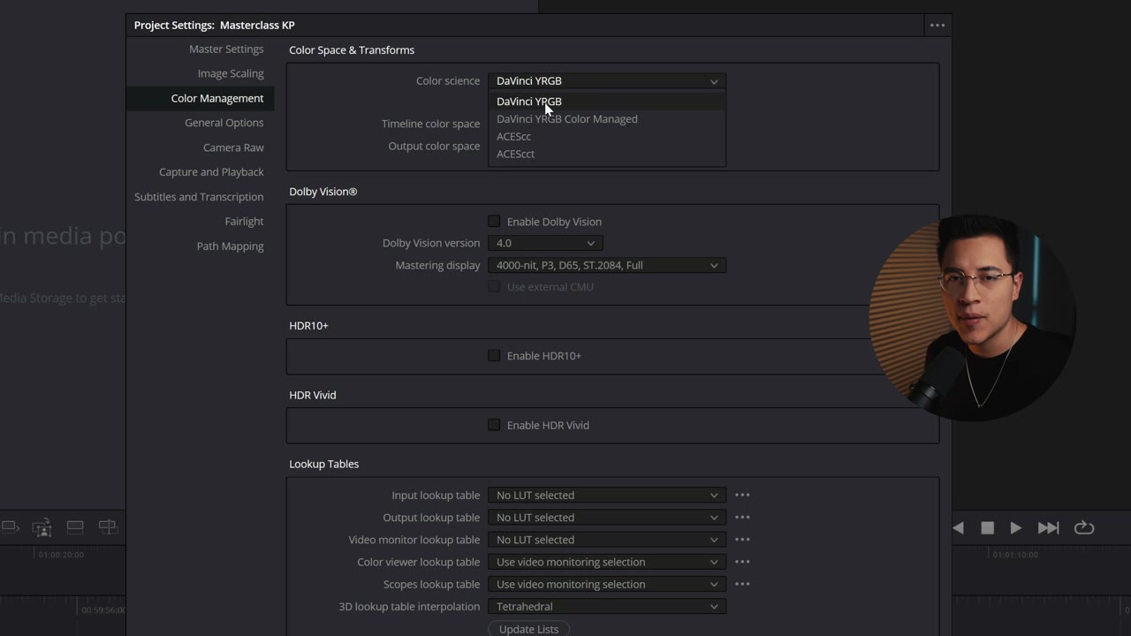Open the Dolby Vision version dropdown
The width and height of the screenshot is (1131, 636).
[x=545, y=243]
